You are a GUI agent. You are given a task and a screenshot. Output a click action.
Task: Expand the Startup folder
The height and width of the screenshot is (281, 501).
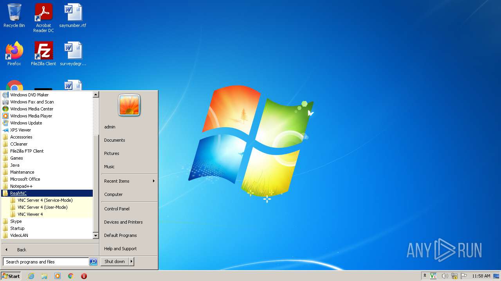coord(47,228)
